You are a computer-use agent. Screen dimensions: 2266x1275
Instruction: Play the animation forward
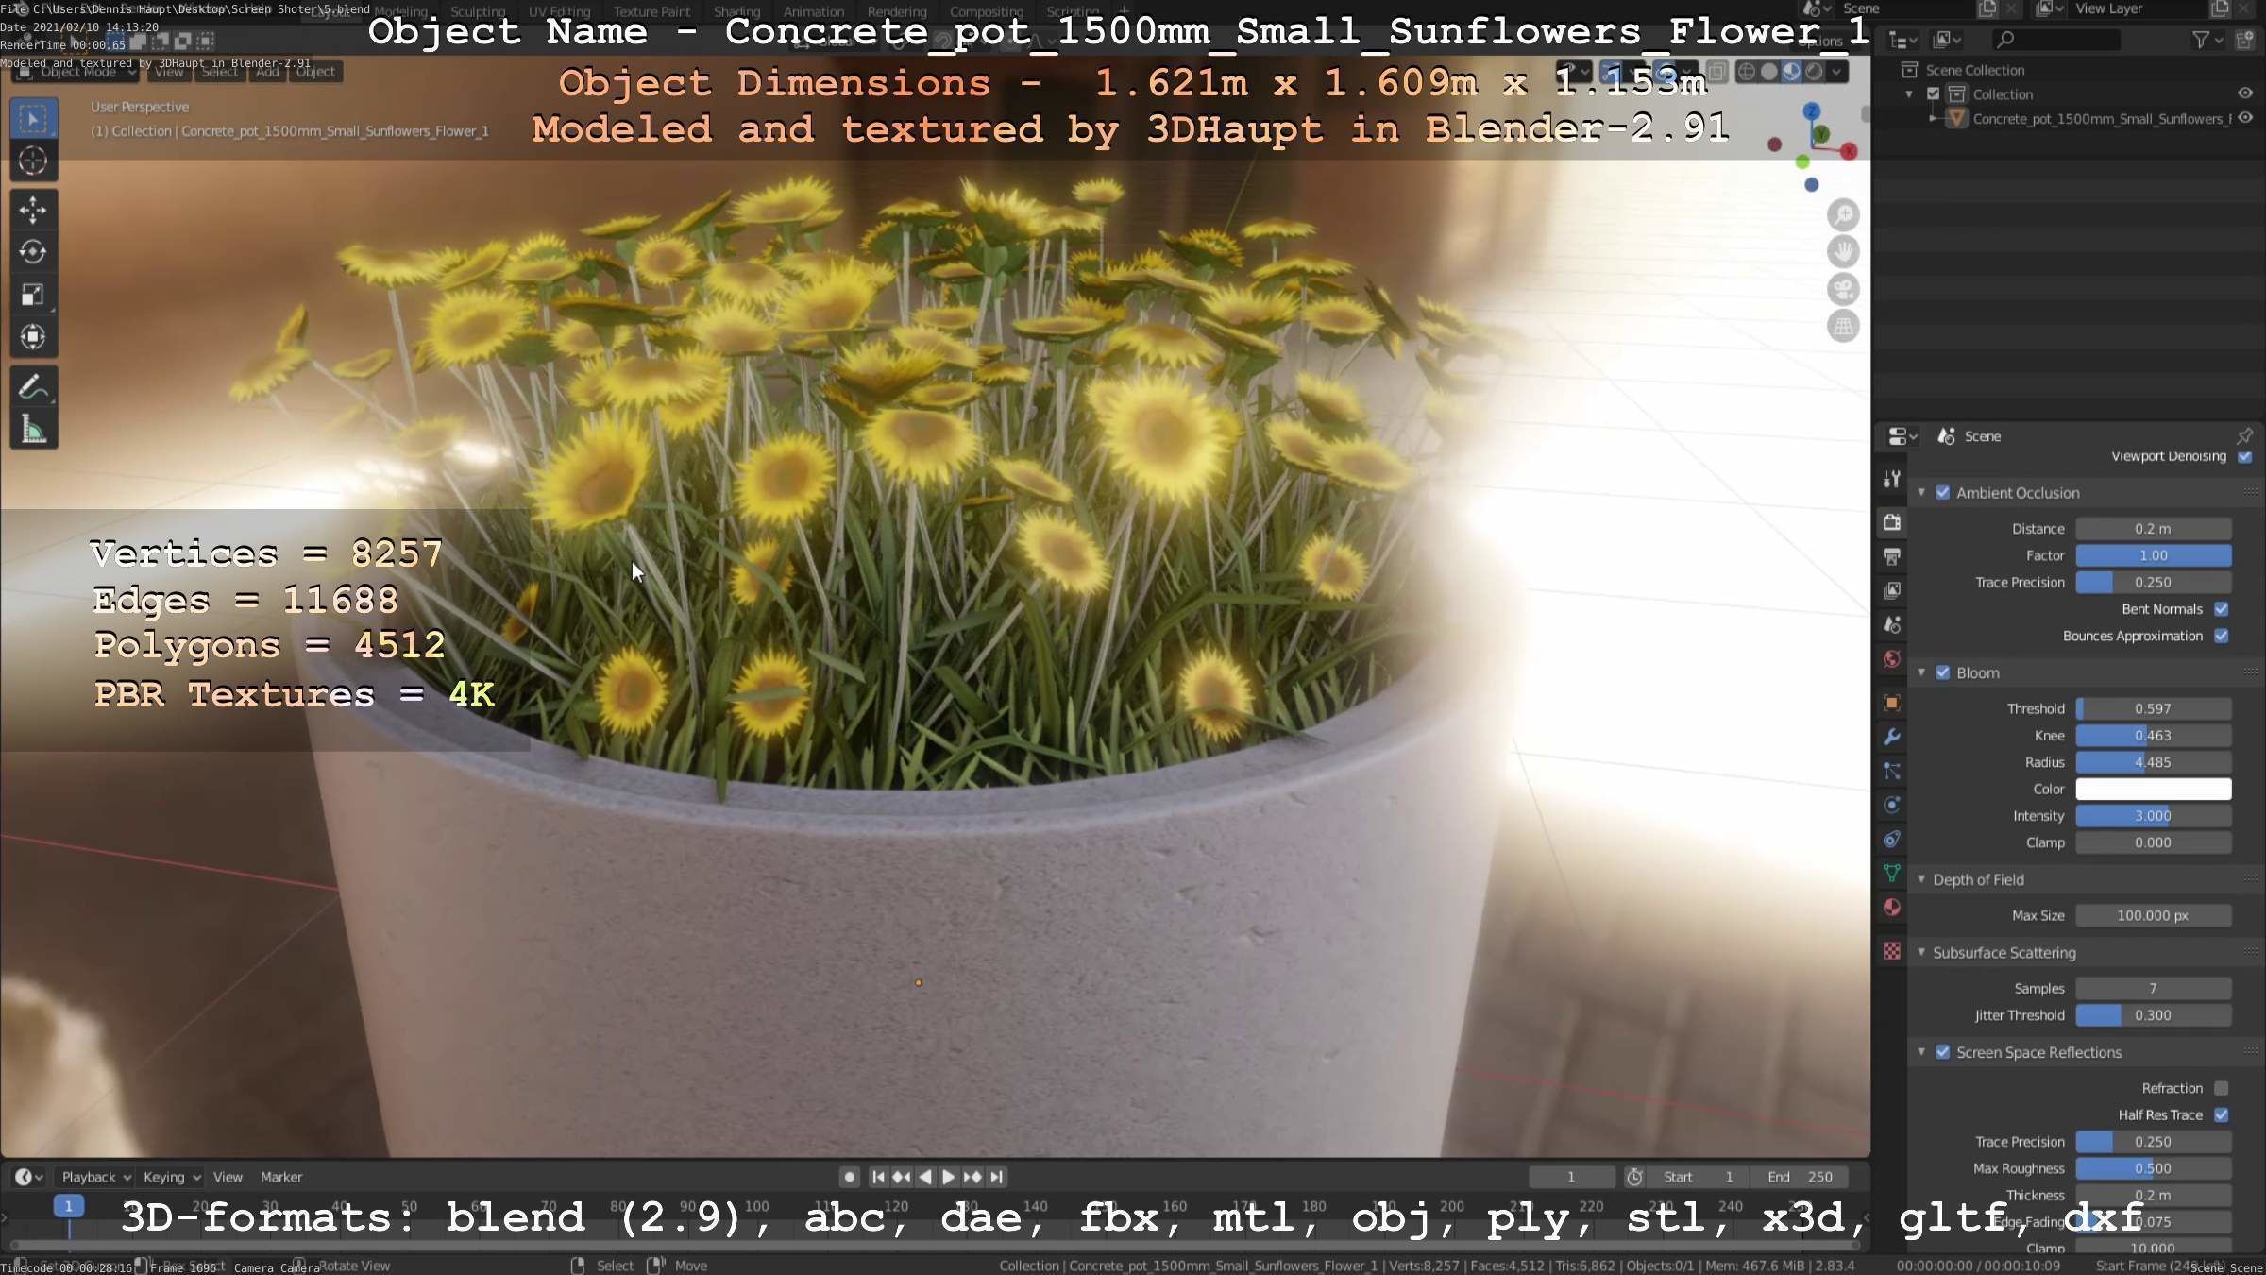(x=949, y=1177)
